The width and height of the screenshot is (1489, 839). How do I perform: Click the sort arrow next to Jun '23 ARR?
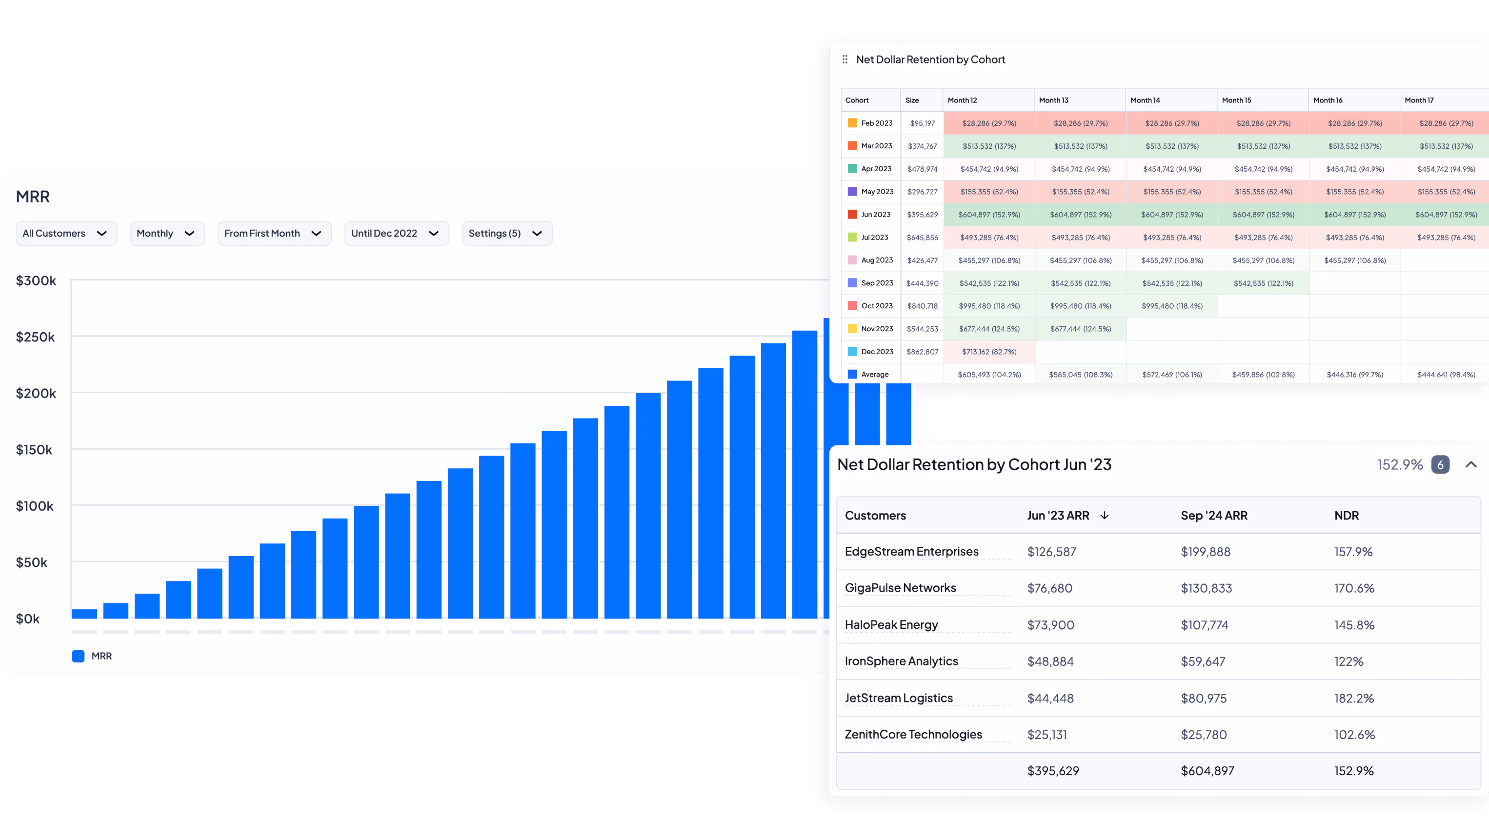tap(1104, 516)
